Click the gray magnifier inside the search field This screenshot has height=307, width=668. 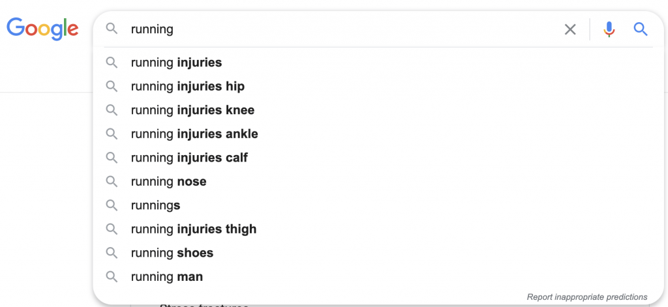coord(112,29)
